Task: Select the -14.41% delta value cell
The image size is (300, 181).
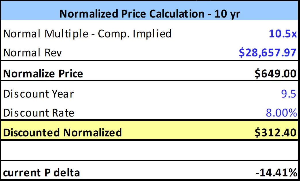Action: click(276, 173)
